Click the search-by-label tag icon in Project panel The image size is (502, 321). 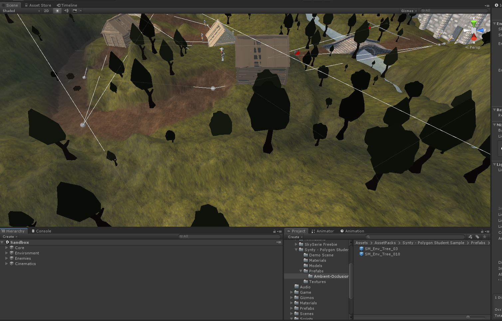478,236
